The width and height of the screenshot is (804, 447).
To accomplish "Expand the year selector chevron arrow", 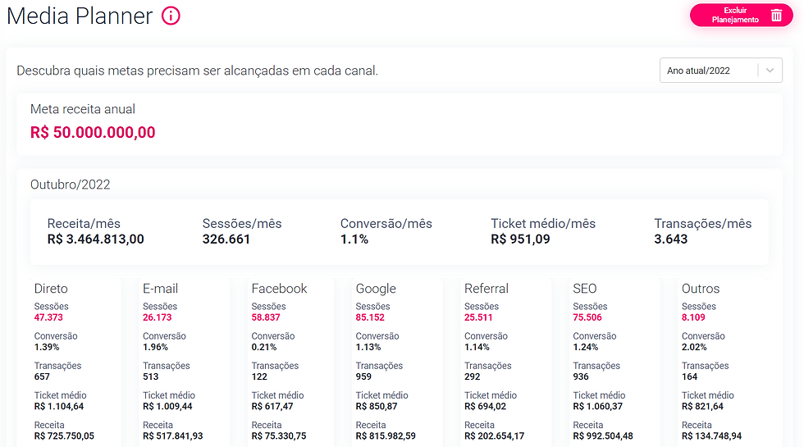I will pyautogui.click(x=770, y=71).
